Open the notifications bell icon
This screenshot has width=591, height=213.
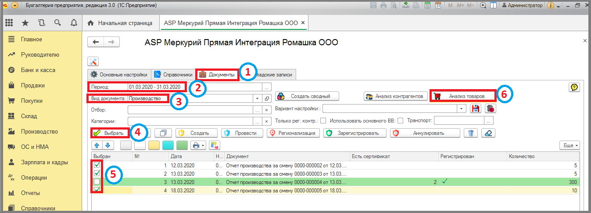74,23
